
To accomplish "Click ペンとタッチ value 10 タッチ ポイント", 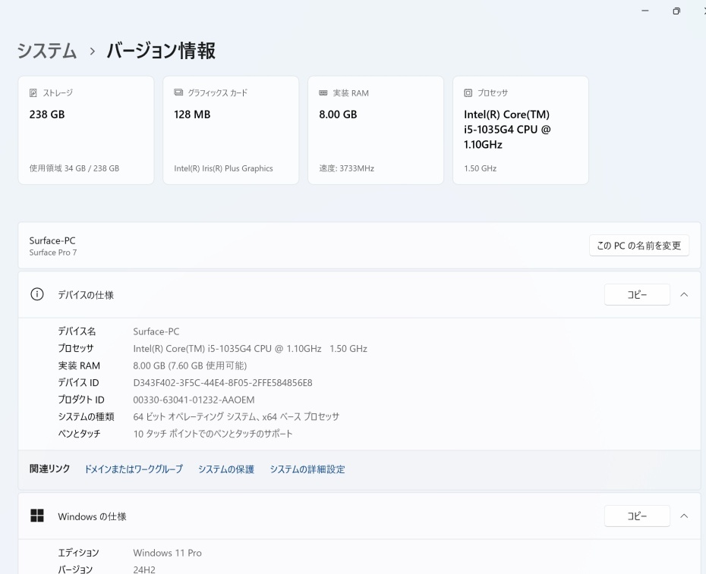I will [213, 434].
